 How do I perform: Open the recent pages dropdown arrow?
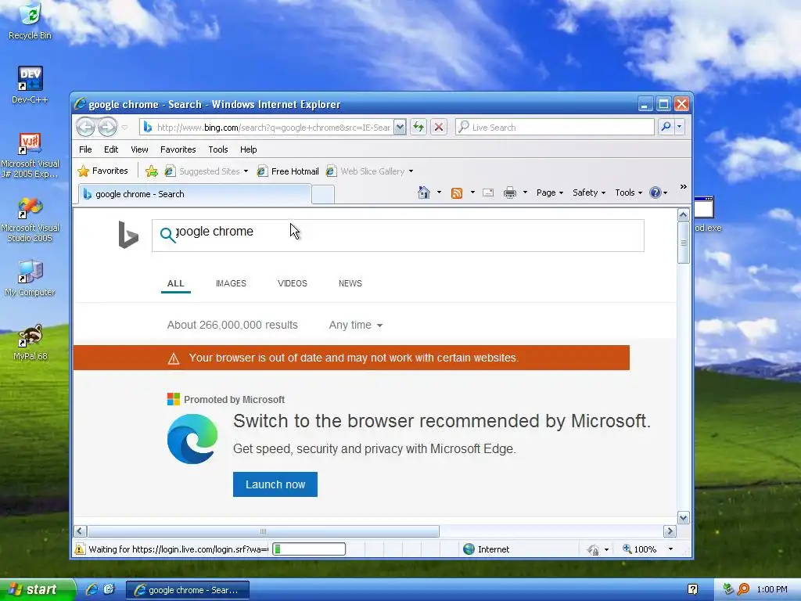pyautogui.click(x=124, y=128)
